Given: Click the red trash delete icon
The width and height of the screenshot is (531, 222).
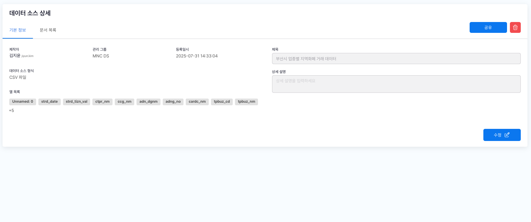Looking at the screenshot, I should (515, 27).
